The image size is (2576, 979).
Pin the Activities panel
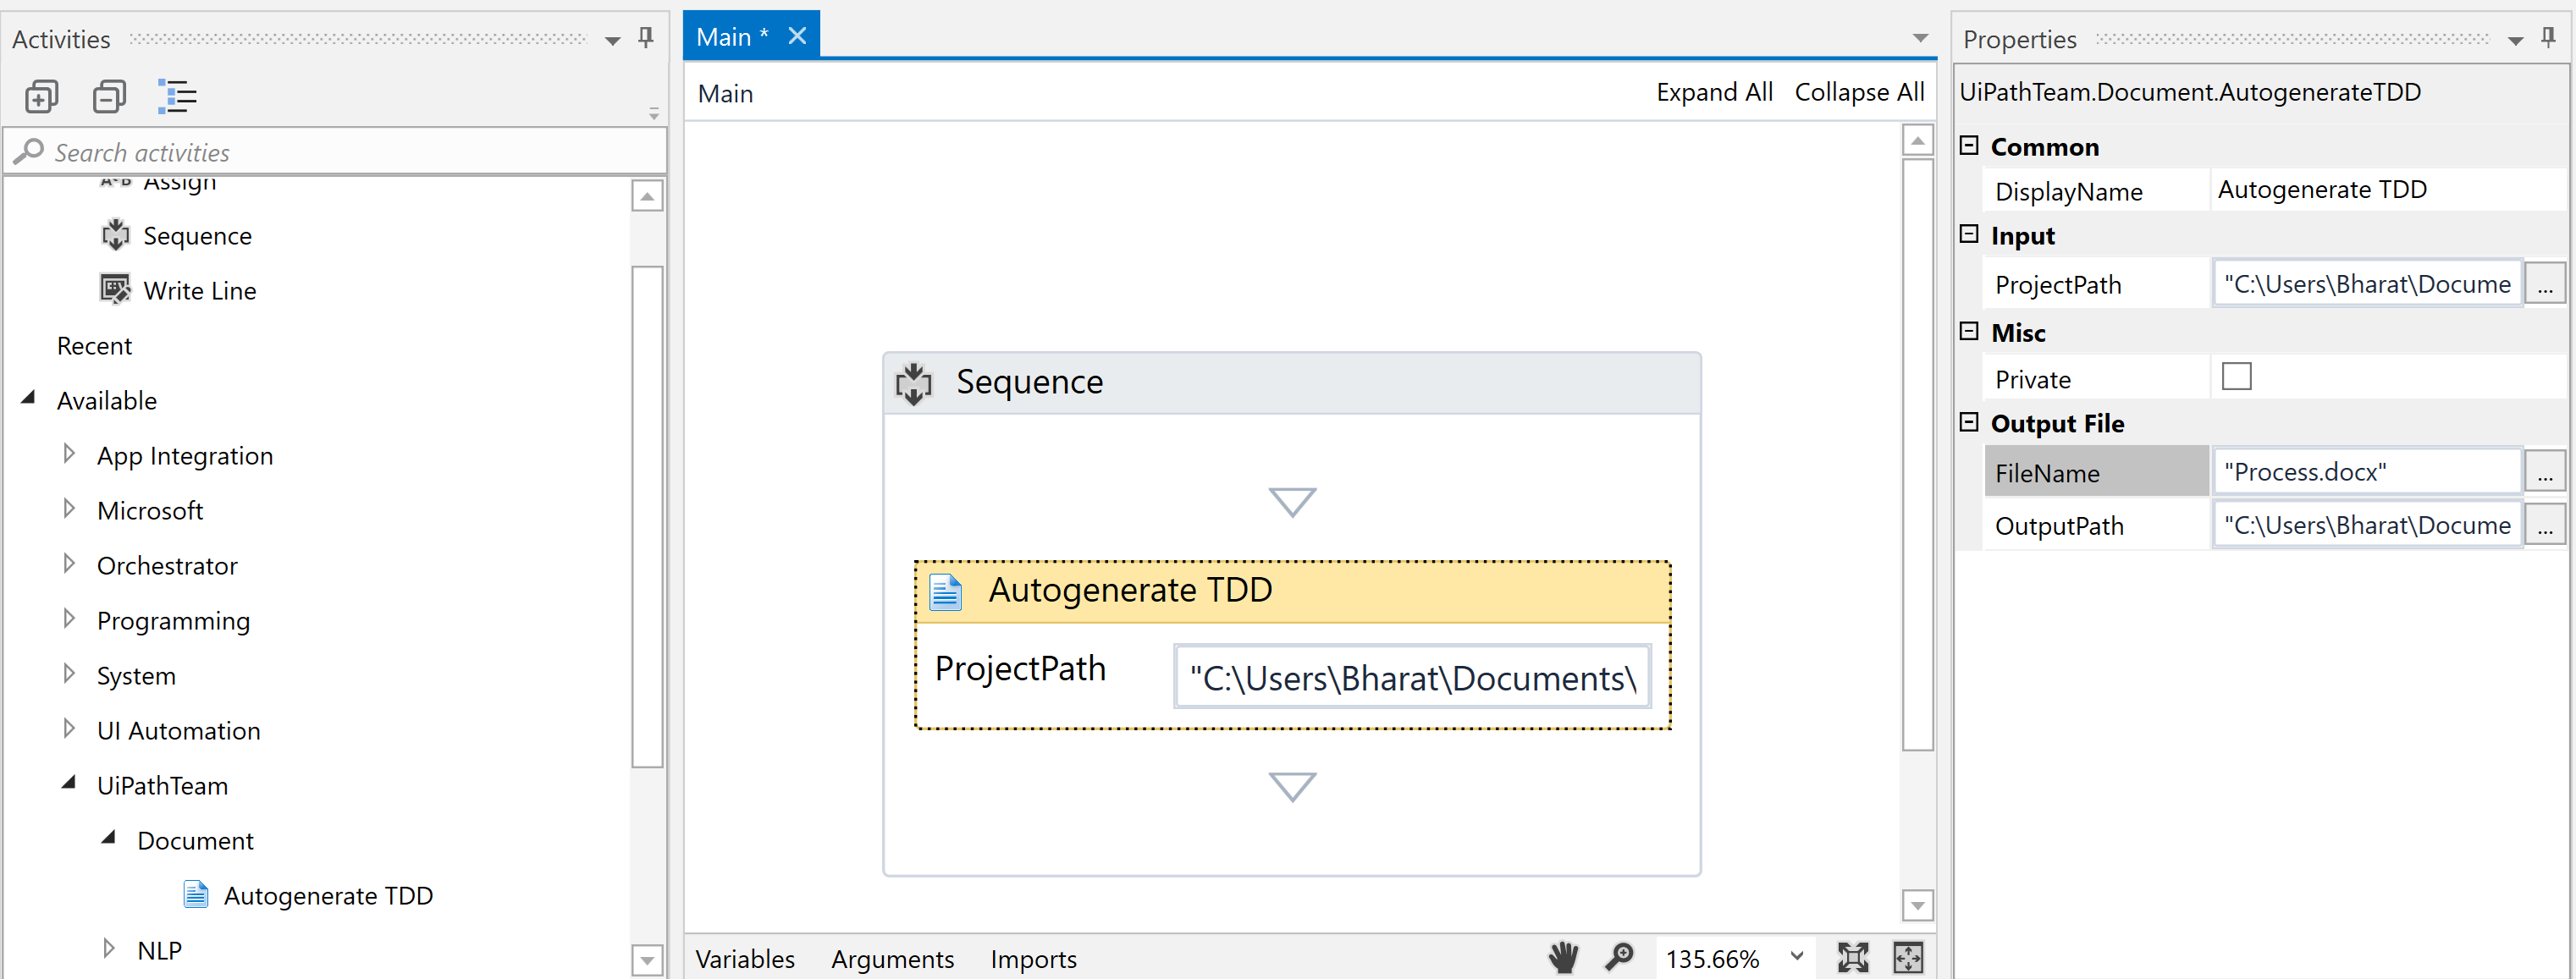coord(646,38)
